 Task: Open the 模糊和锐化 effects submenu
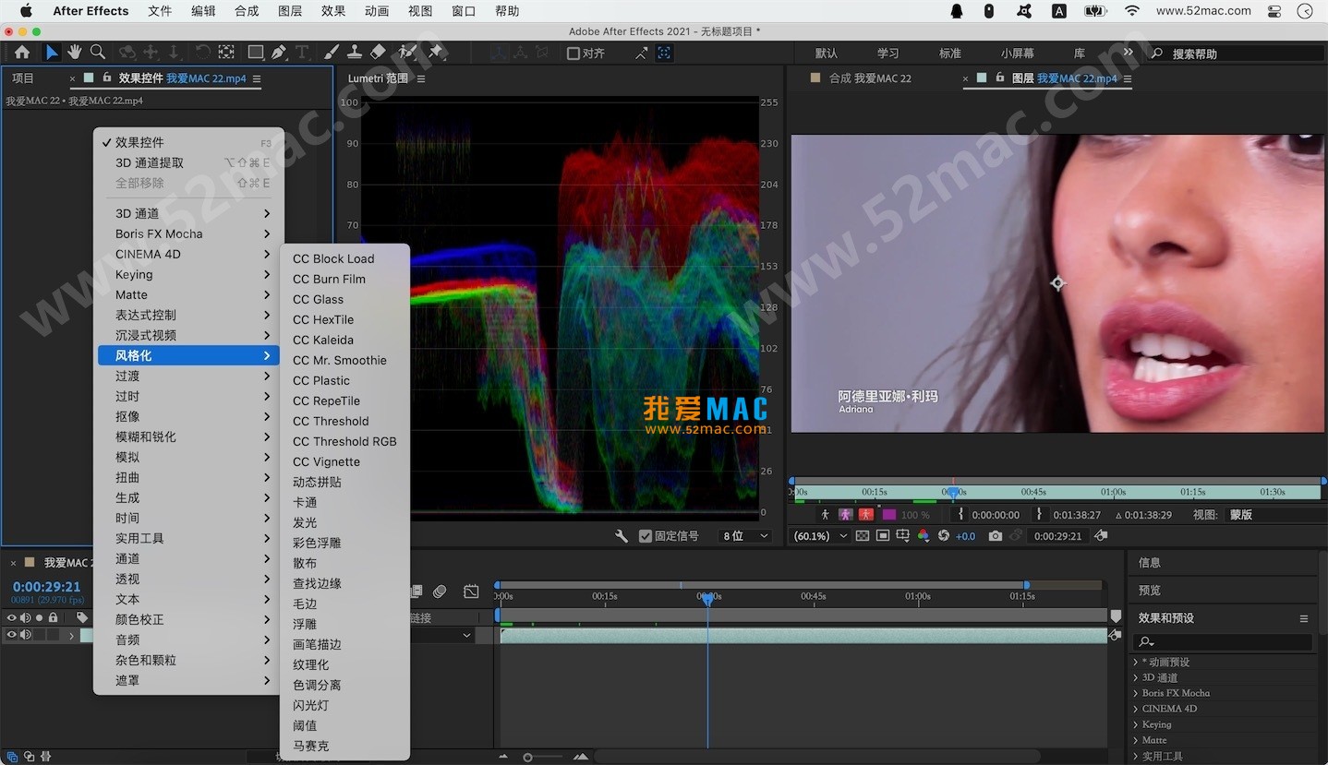click(x=189, y=436)
